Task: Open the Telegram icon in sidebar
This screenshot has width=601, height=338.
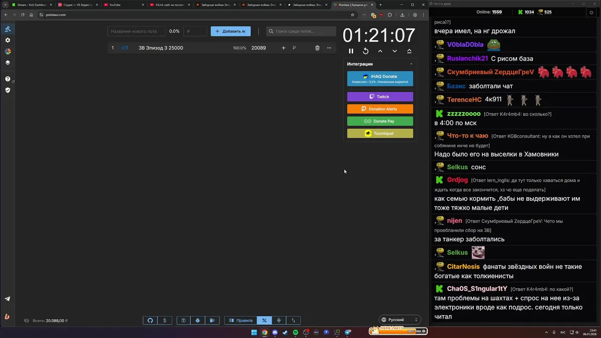Action: point(8,299)
